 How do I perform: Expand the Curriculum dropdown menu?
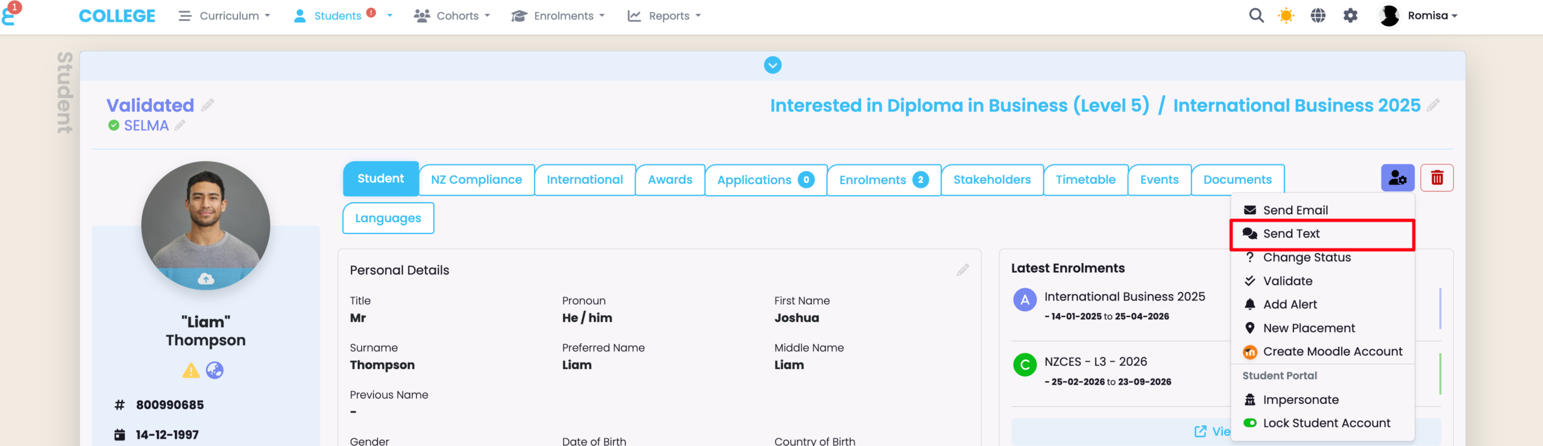click(224, 16)
